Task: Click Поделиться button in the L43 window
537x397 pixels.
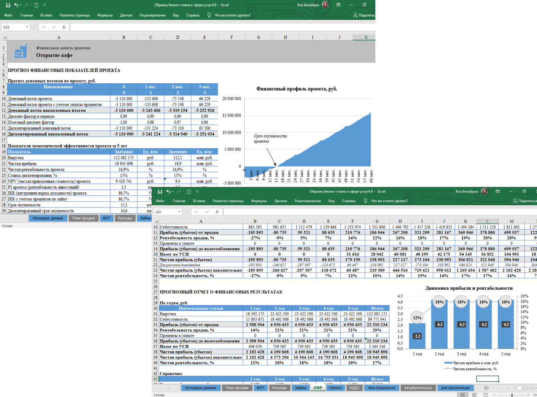Action: 524,201
